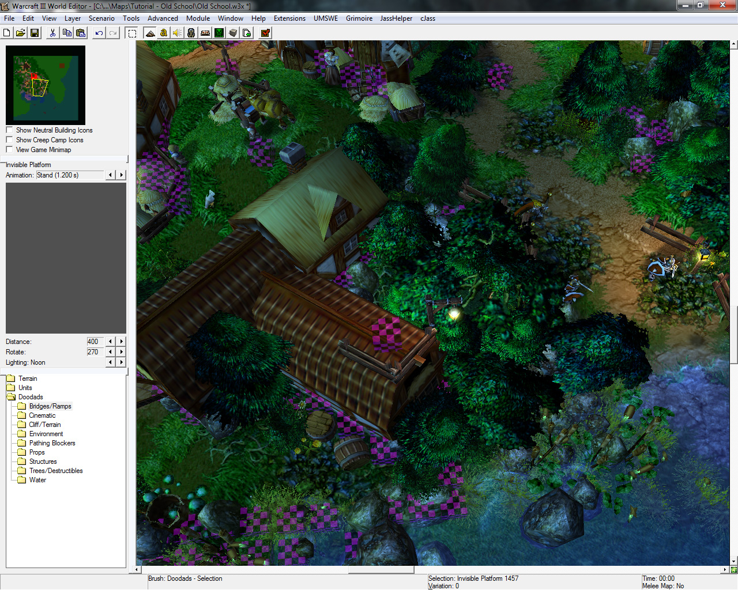Increase the Rotate angle
The height and width of the screenshot is (590, 738).
coord(121,352)
